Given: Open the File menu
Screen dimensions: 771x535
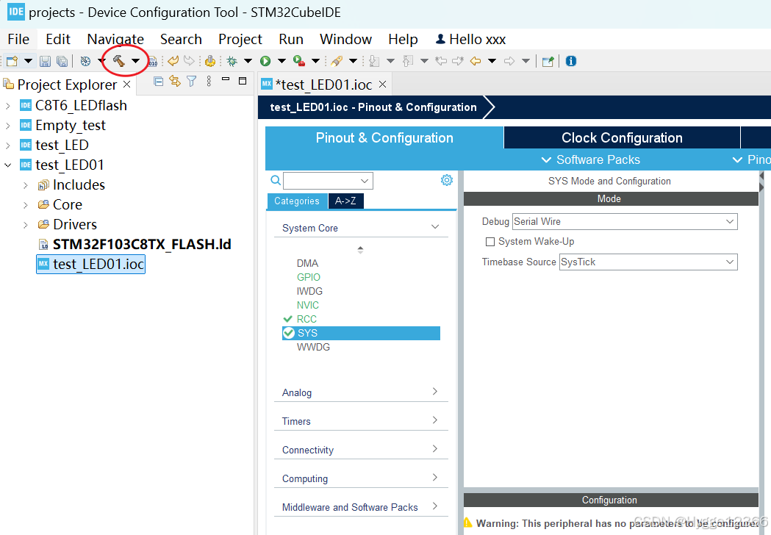Looking at the screenshot, I should 18,39.
